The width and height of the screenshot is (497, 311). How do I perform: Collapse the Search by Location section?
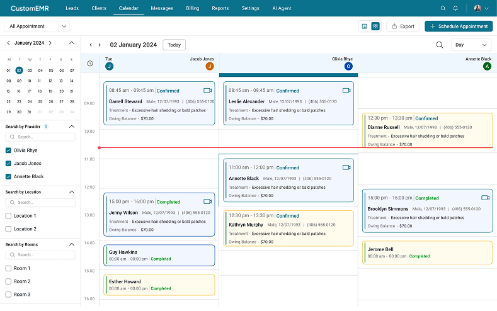[71, 192]
